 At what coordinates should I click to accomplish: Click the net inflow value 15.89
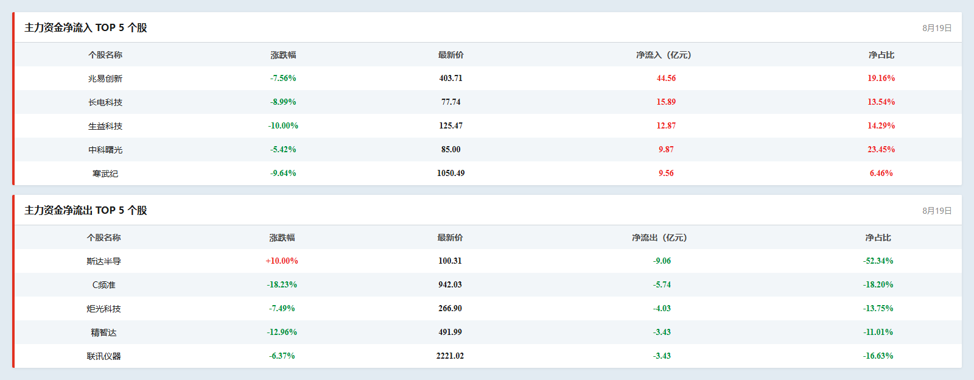coord(666,102)
